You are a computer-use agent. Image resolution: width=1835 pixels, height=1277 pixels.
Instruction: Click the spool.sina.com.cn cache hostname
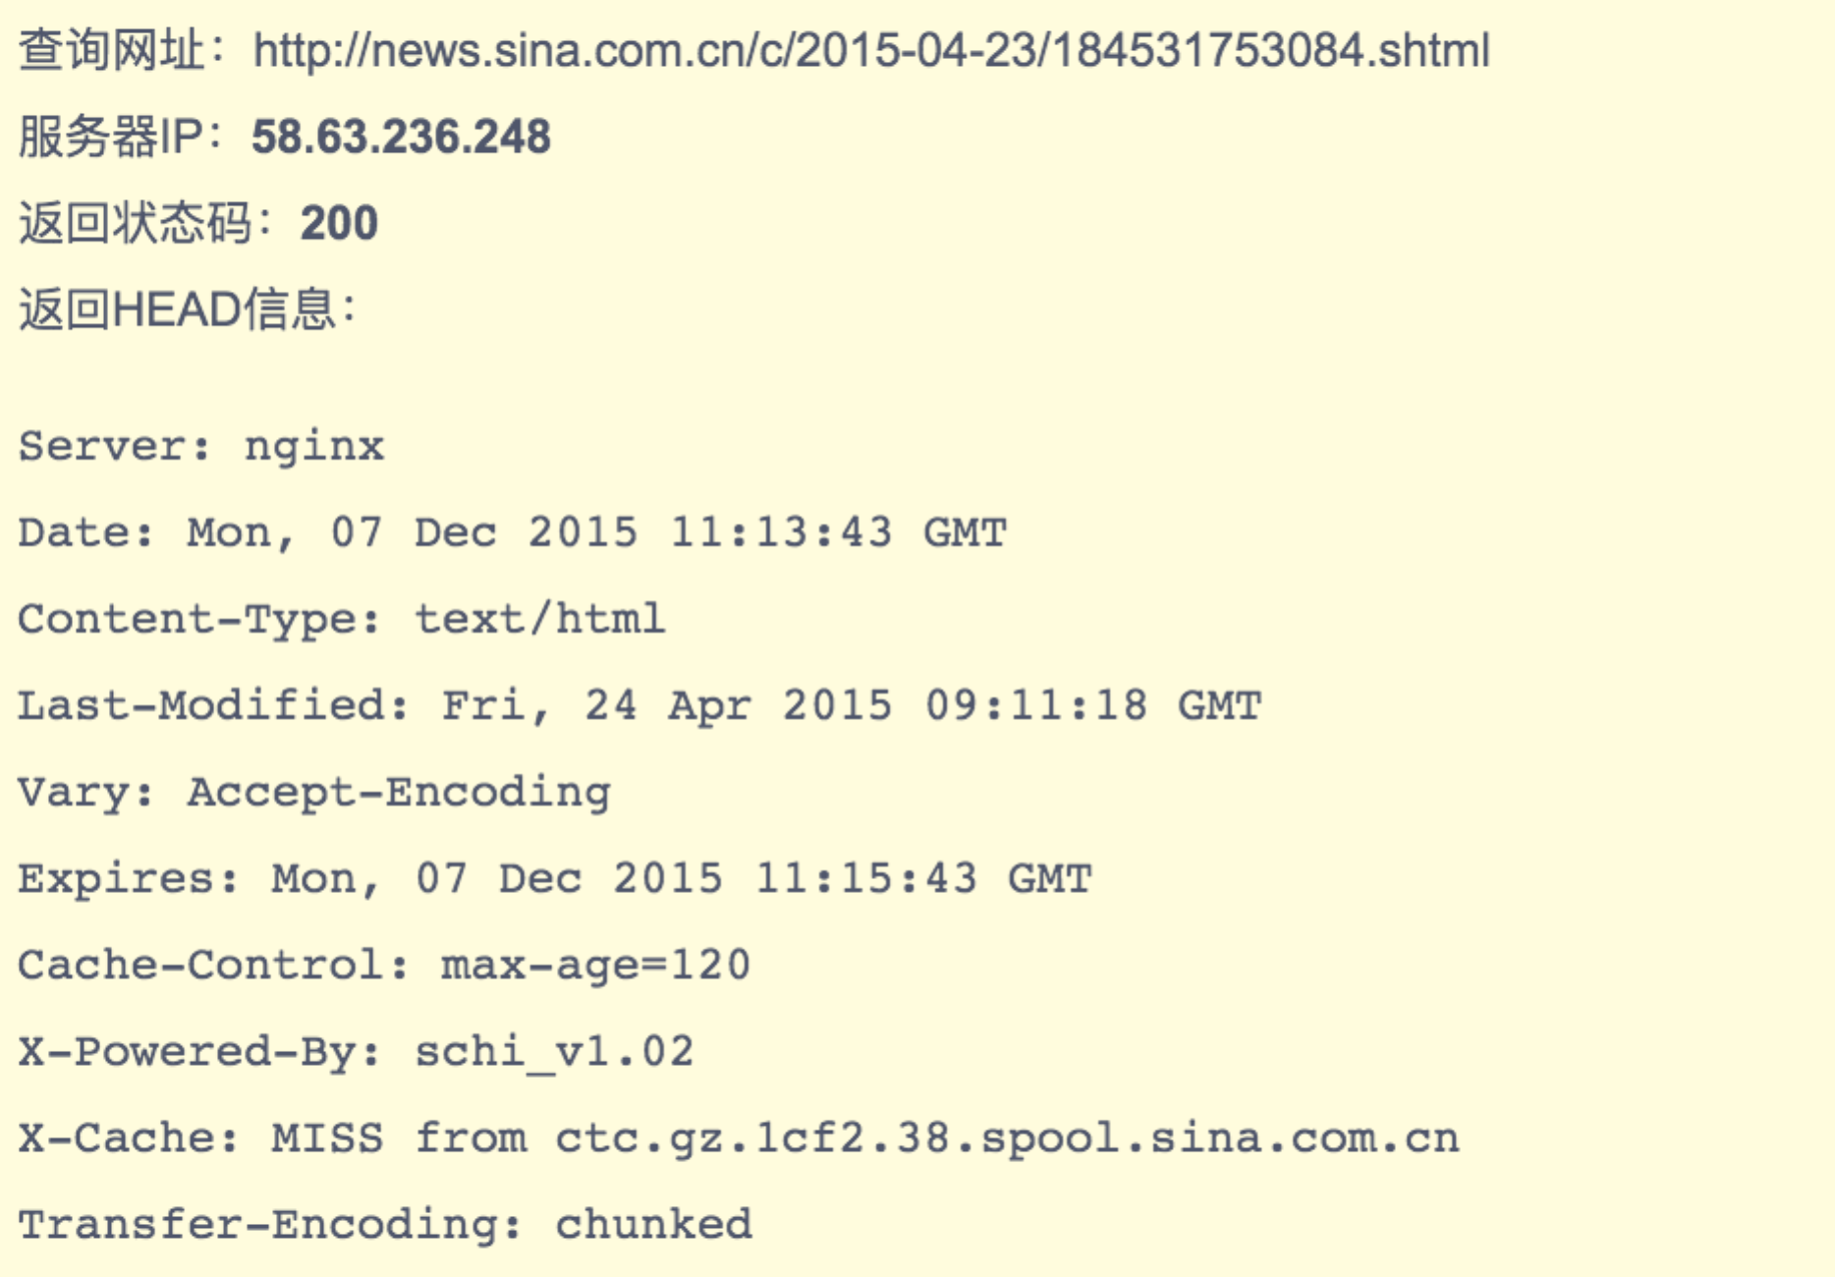click(x=1218, y=1138)
